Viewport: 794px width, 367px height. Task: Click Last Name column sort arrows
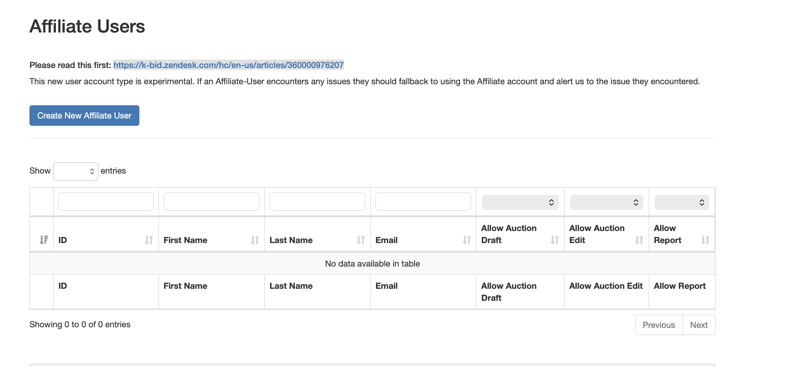point(360,240)
